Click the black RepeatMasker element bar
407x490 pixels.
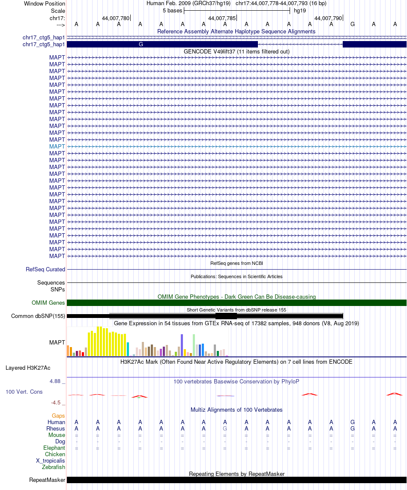[236, 480]
